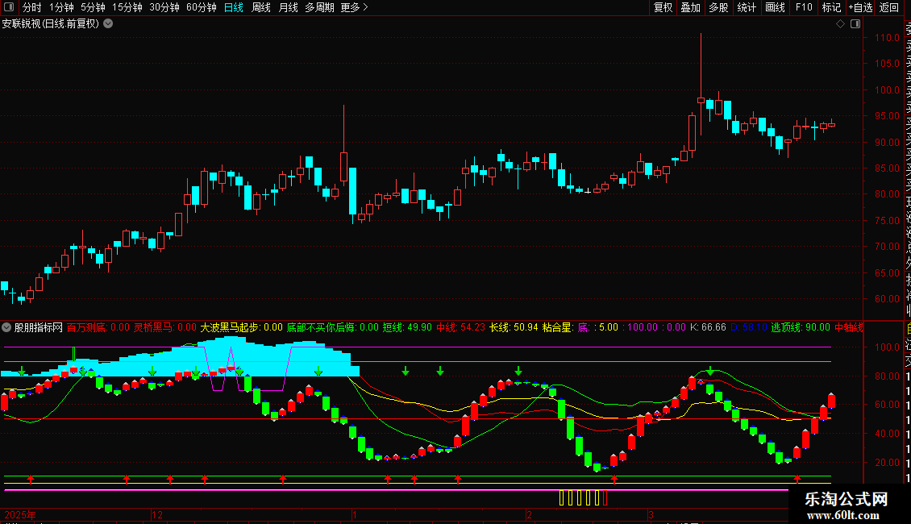This screenshot has width=911, height=524.
Task: Select the 5分钟 period tab
Action: tap(93, 7)
